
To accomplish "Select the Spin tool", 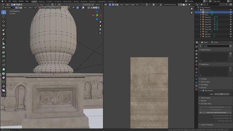I will click(4, 74).
